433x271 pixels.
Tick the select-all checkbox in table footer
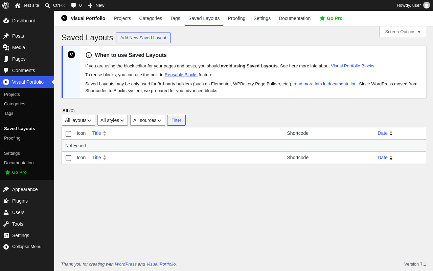pos(68,158)
